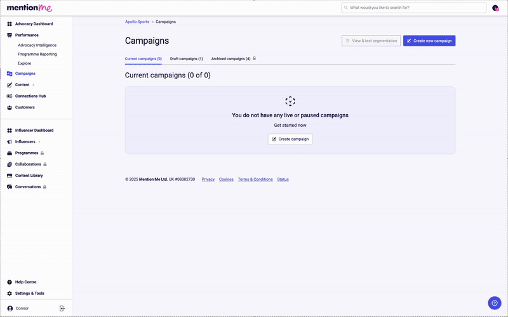Open the Advocacy Dashboard grid icon
Viewport: 508px width, 317px height.
10,24
